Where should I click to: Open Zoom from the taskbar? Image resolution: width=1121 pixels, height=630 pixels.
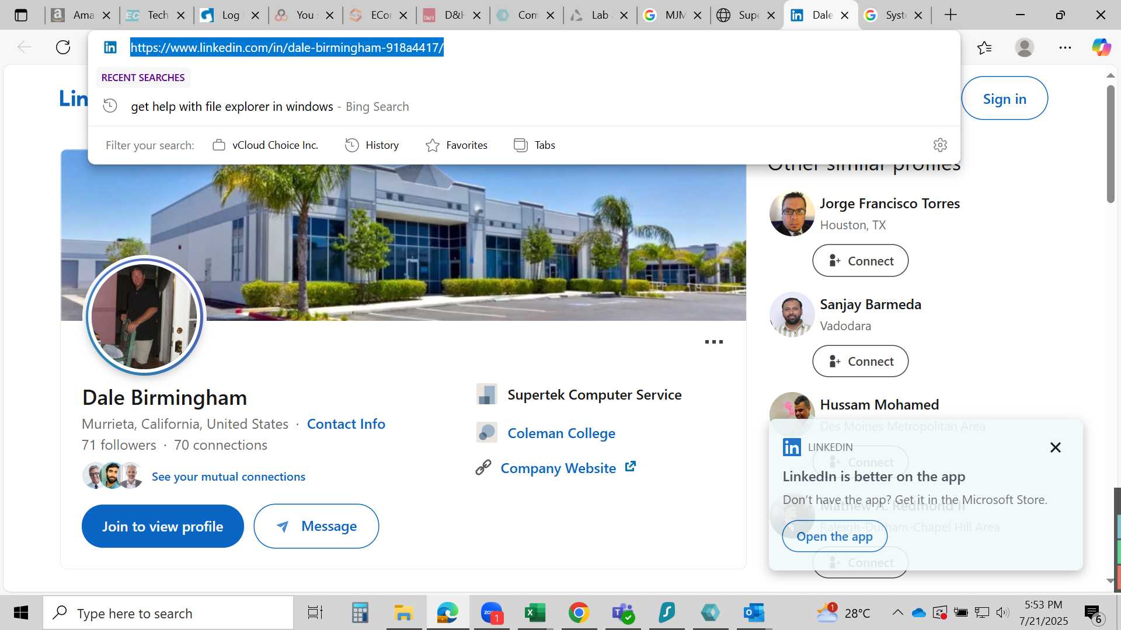click(492, 613)
